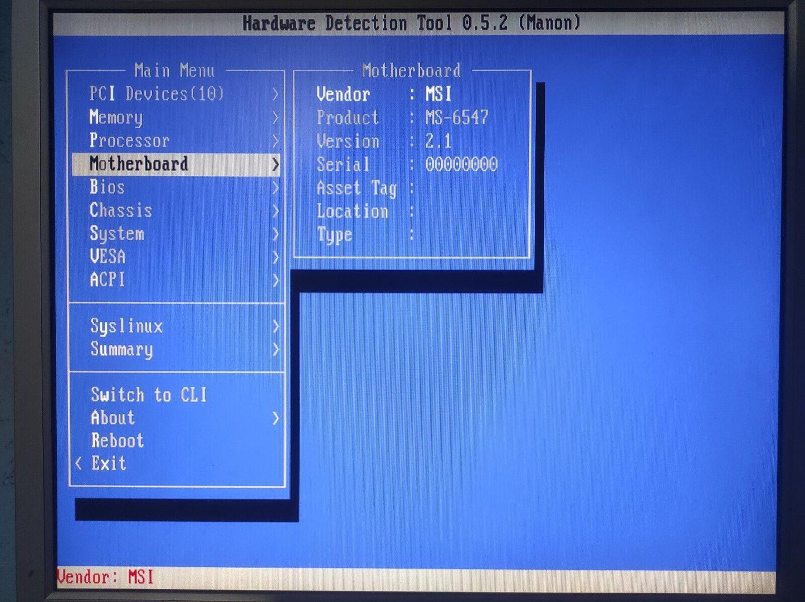Select the VESA menu entry
Viewport: 805px width, 602px height.
[108, 257]
